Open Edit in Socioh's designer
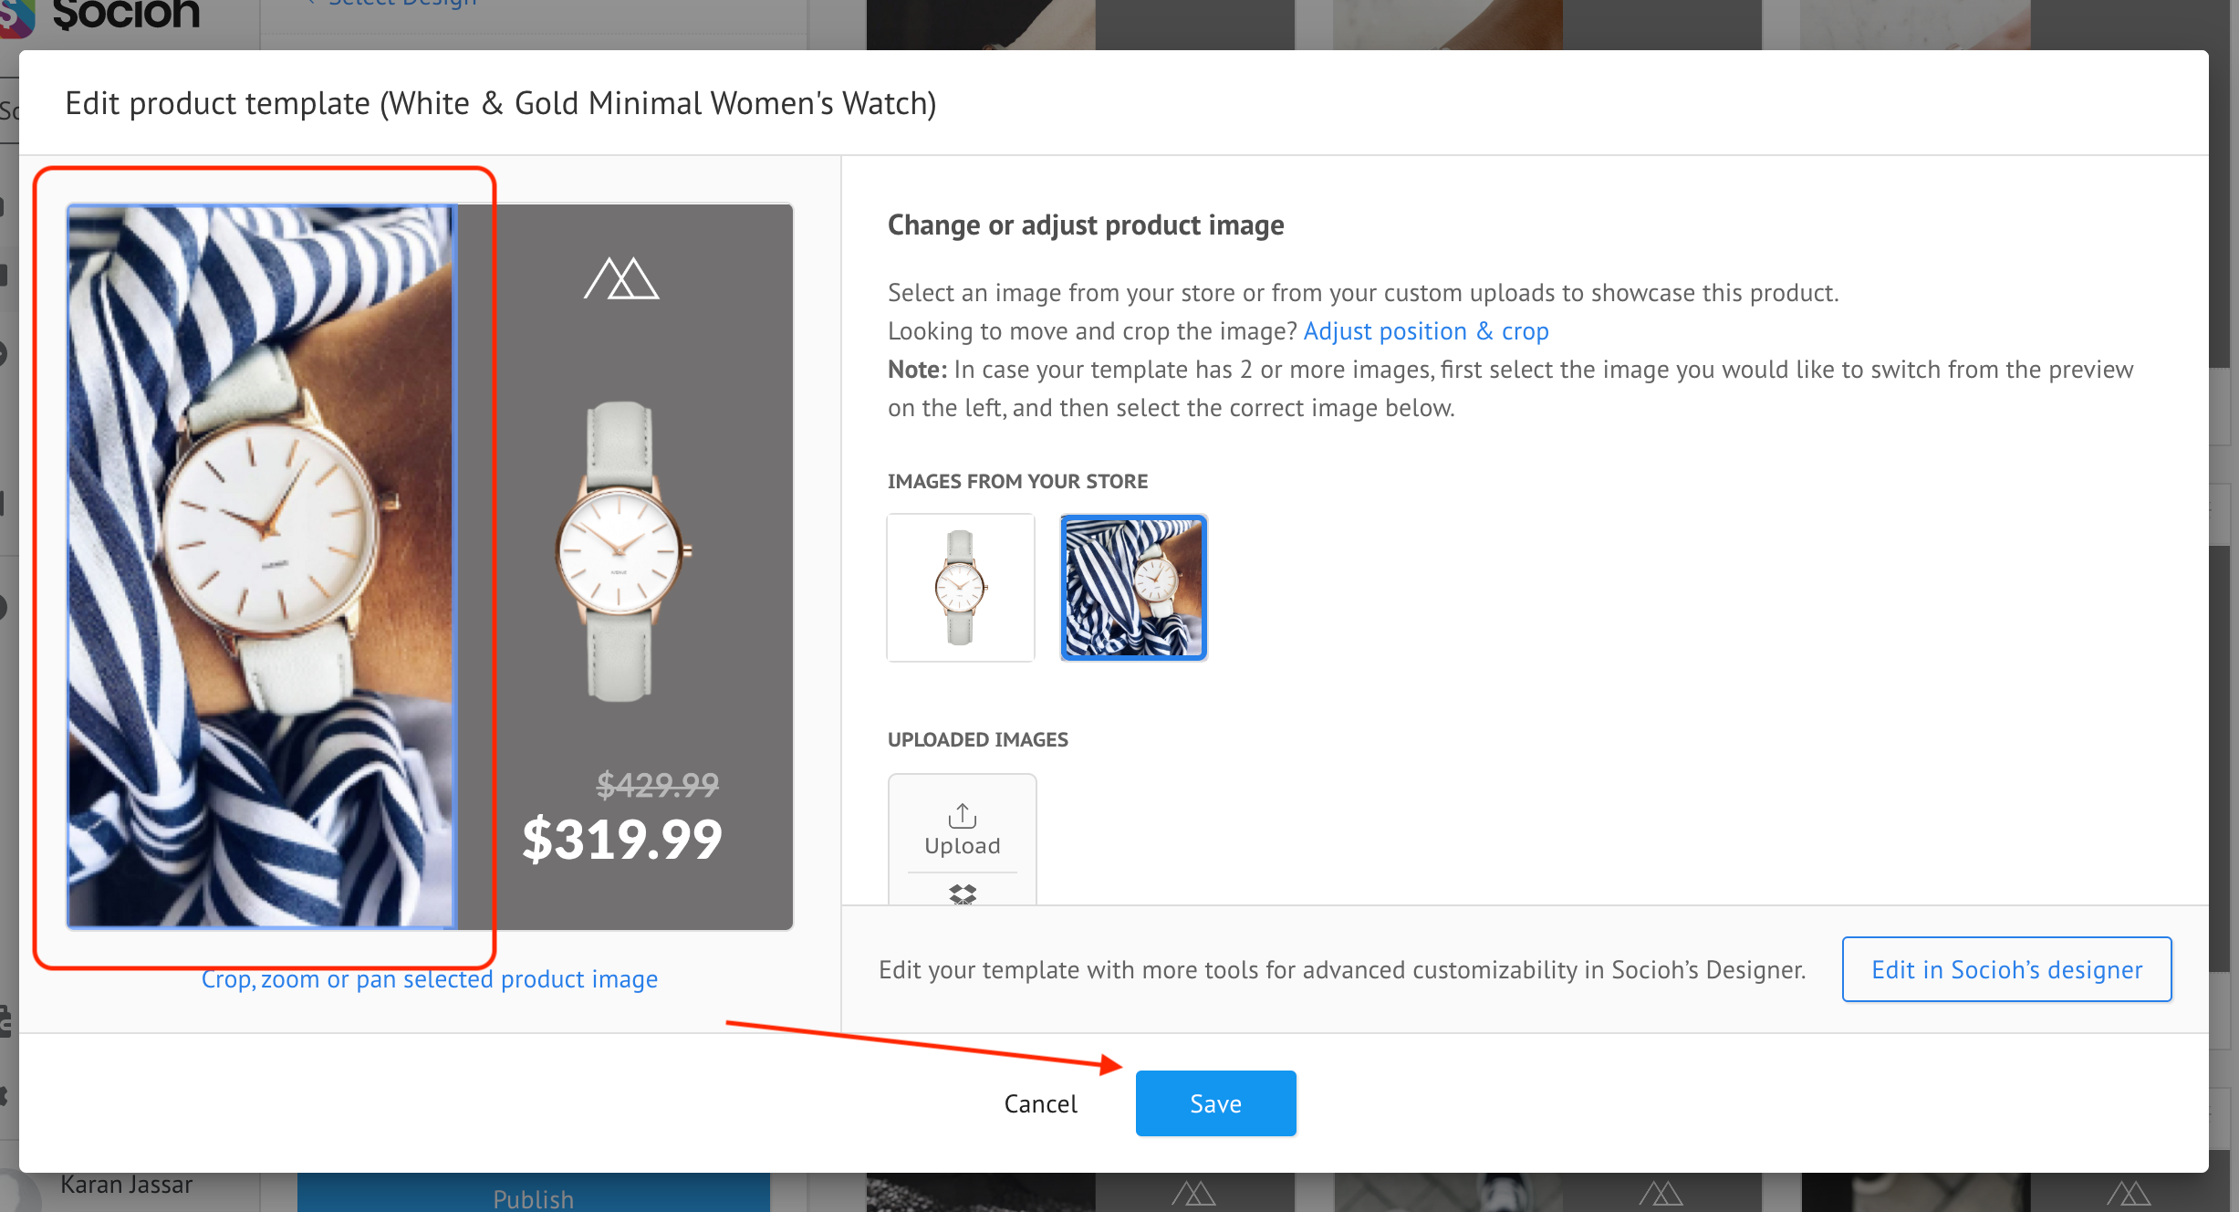 point(2006,969)
